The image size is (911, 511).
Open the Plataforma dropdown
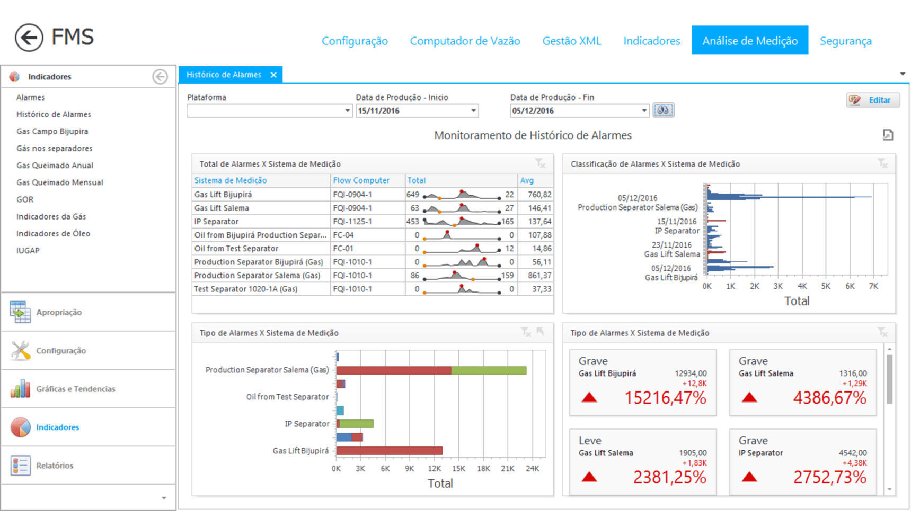pyautogui.click(x=347, y=111)
